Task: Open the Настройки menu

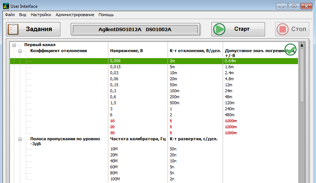Action: pyautogui.click(x=41, y=15)
